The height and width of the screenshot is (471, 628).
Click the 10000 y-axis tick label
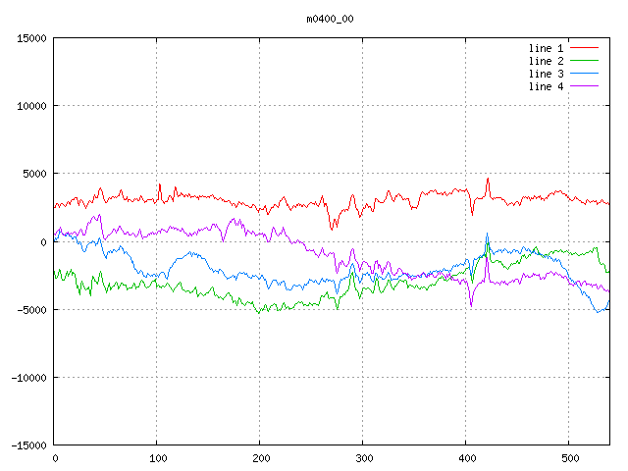point(31,106)
